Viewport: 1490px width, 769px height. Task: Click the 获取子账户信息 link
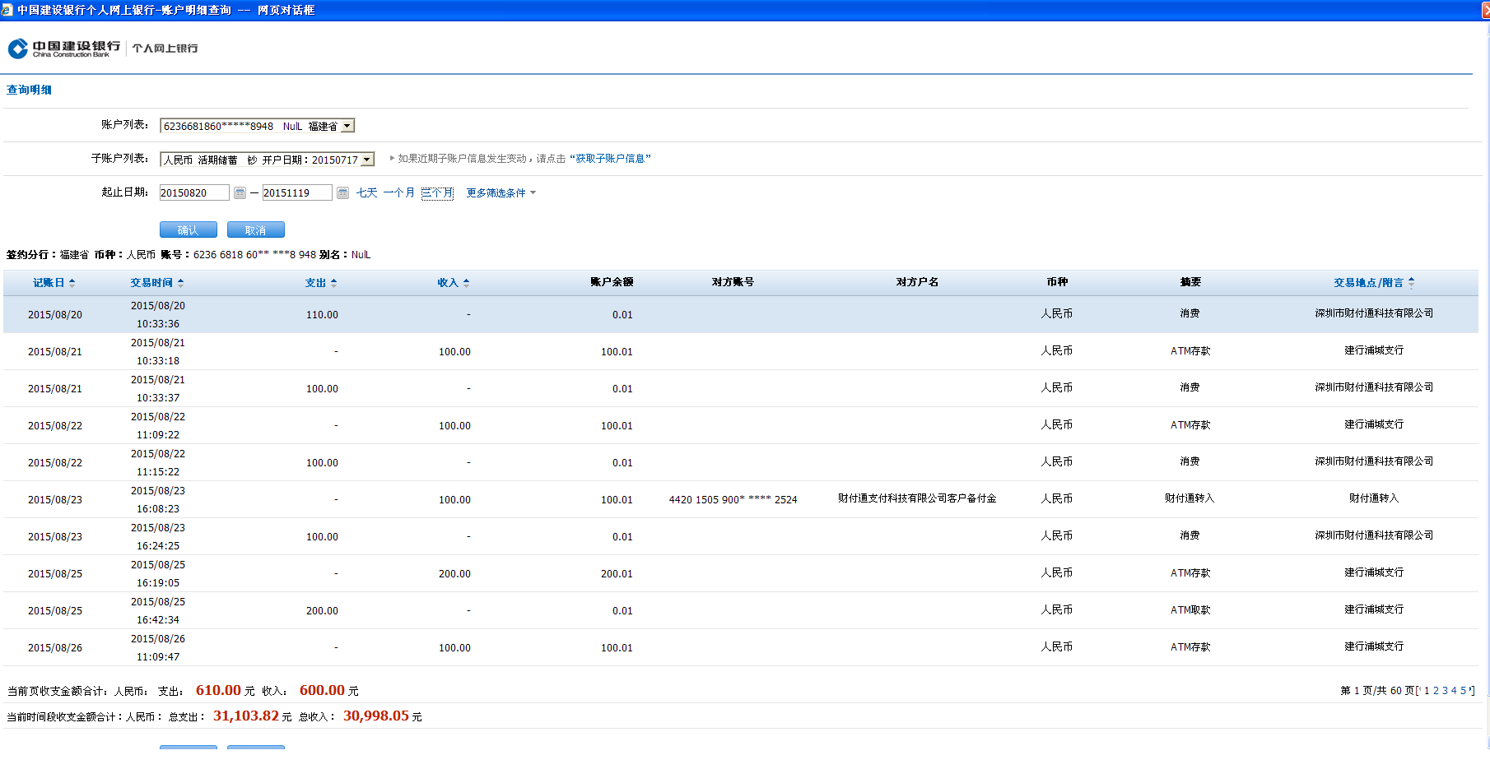click(609, 159)
